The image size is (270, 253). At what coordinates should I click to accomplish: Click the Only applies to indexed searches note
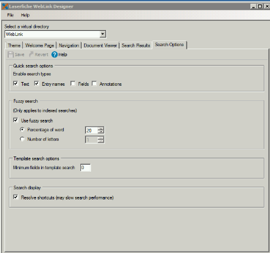45,110
